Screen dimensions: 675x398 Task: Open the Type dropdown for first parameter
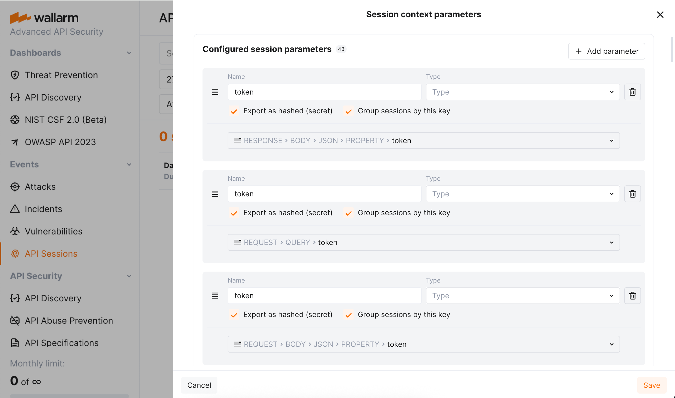coord(522,92)
